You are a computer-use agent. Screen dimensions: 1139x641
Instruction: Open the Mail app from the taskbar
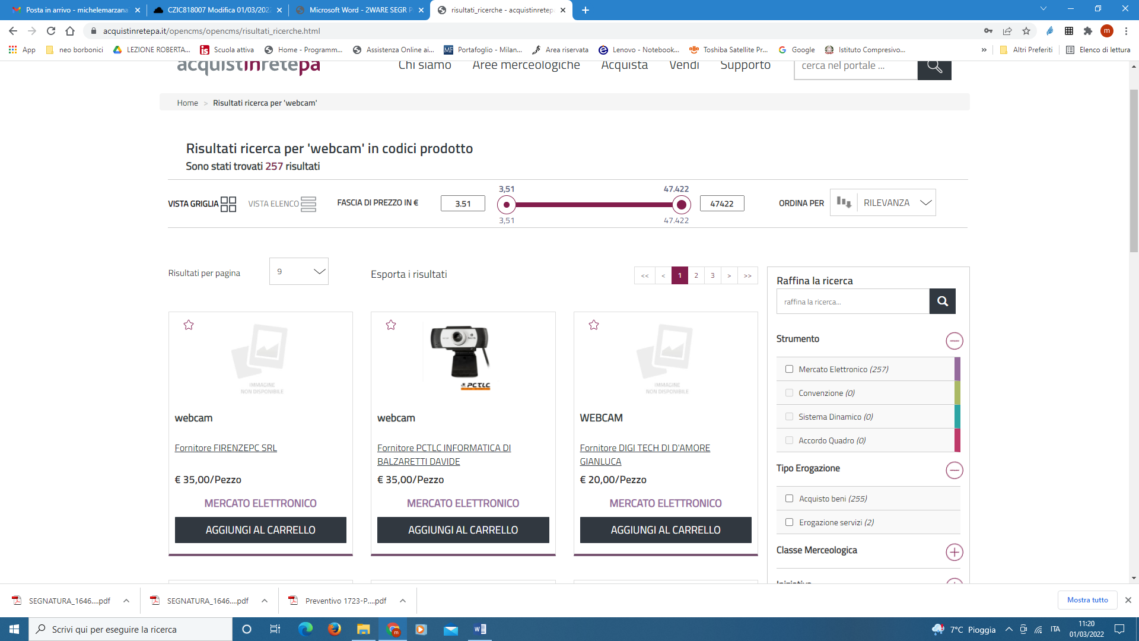point(451,629)
